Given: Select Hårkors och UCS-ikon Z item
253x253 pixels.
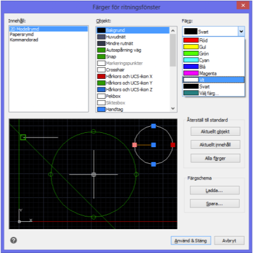Looking at the screenshot, I should (133, 90).
